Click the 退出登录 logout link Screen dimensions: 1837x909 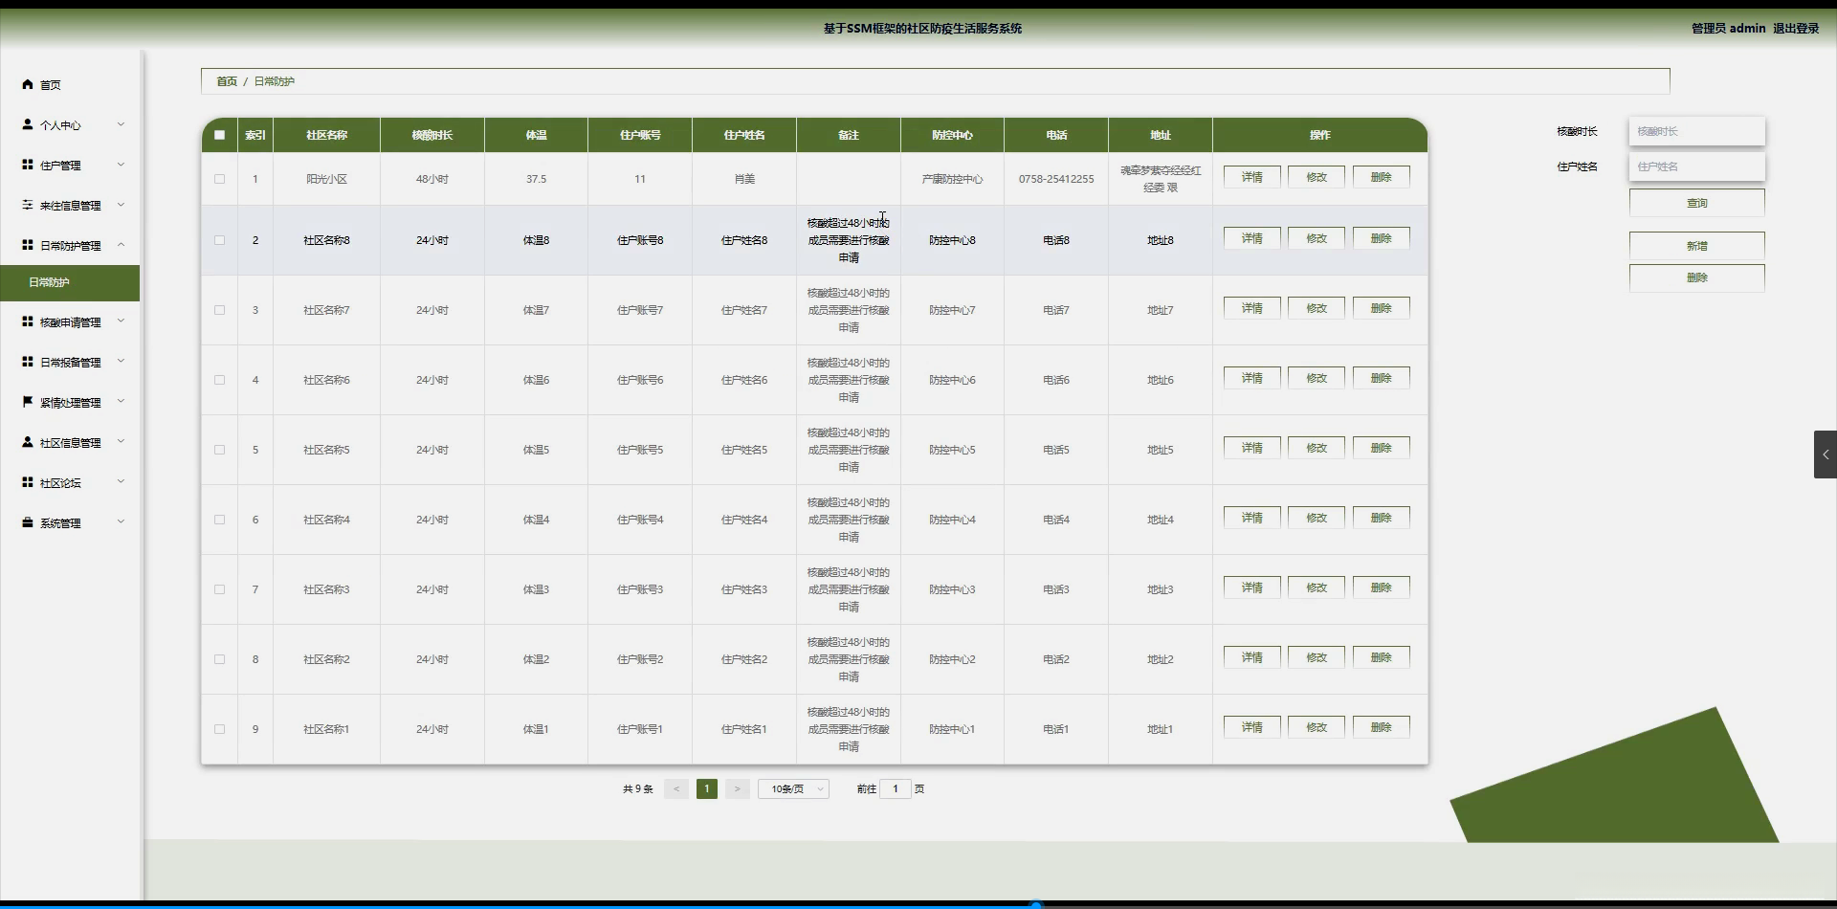1796,29
